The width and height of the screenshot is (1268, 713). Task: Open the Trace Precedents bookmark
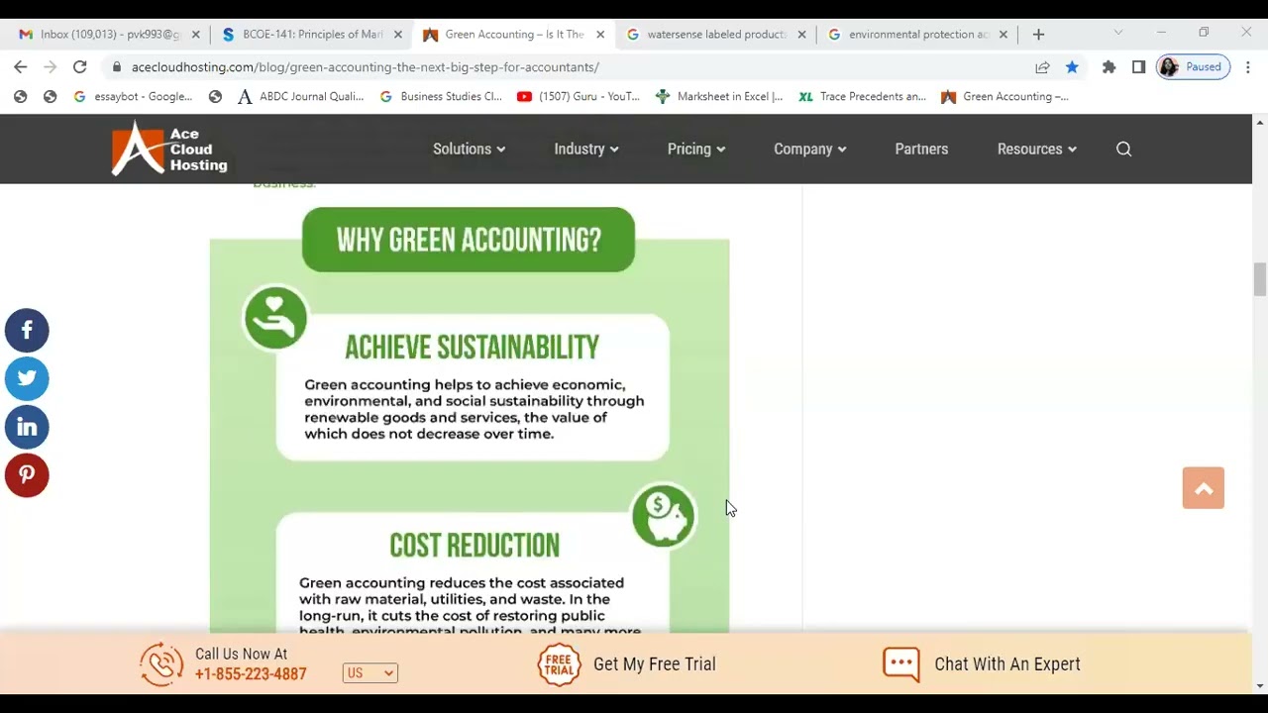862,96
